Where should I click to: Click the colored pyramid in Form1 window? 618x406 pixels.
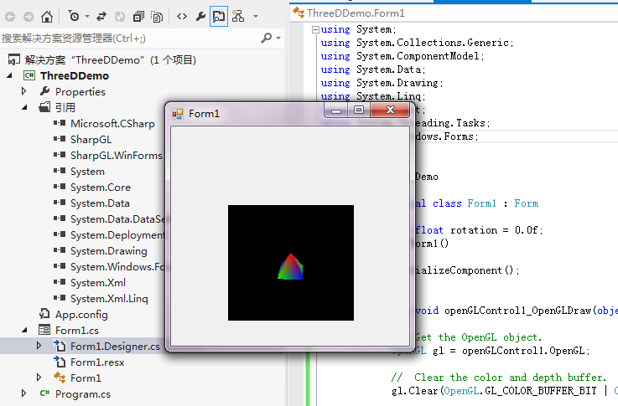point(290,267)
